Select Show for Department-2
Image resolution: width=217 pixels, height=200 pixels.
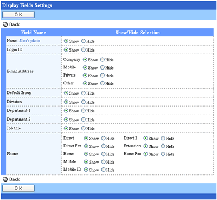click(x=66, y=120)
